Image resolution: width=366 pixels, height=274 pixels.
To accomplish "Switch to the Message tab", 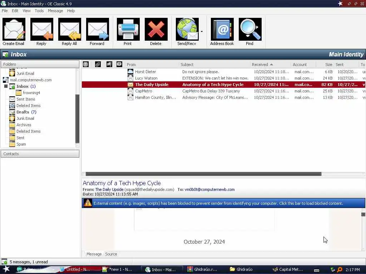I will click(x=94, y=254).
